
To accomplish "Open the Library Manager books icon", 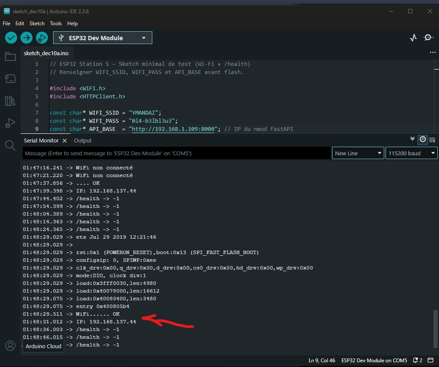I will pos(10,101).
